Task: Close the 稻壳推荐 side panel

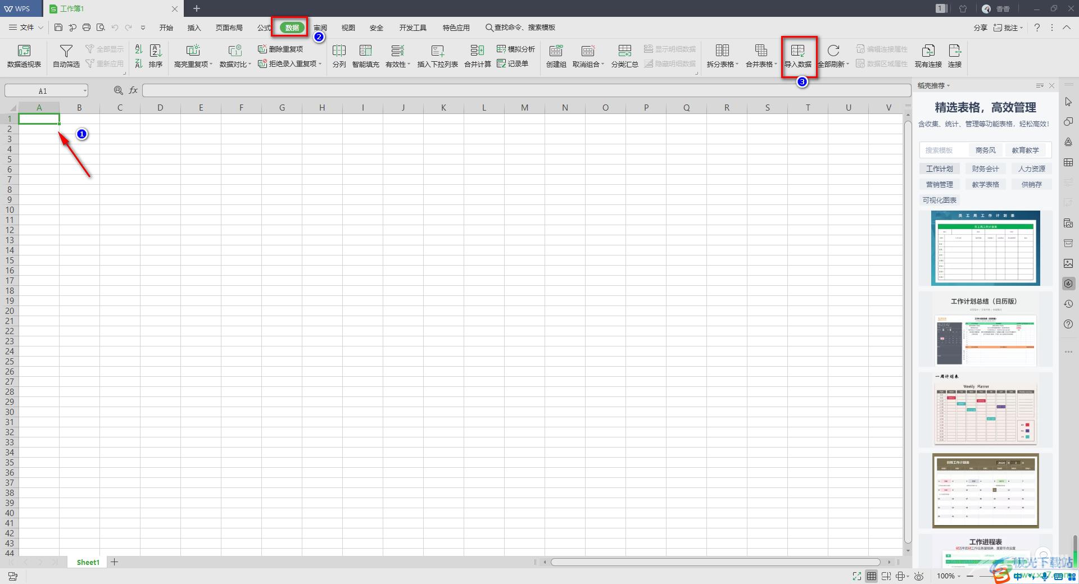Action: point(1051,85)
